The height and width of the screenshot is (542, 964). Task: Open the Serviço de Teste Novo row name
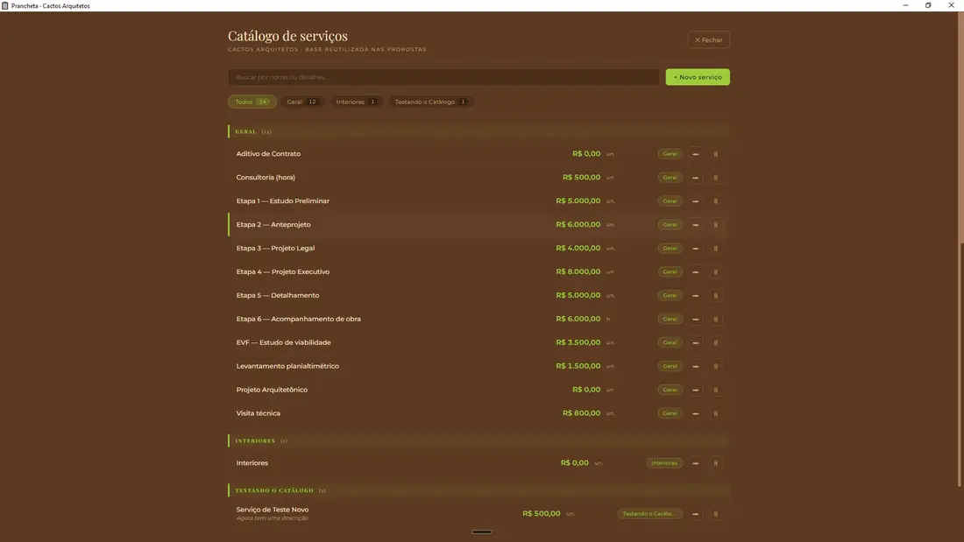[x=273, y=510]
